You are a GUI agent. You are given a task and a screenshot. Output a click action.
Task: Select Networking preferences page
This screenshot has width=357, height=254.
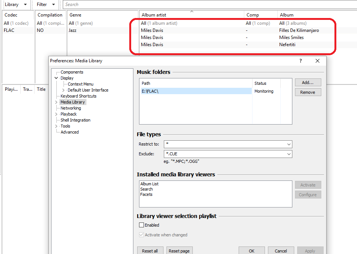coord(71,108)
